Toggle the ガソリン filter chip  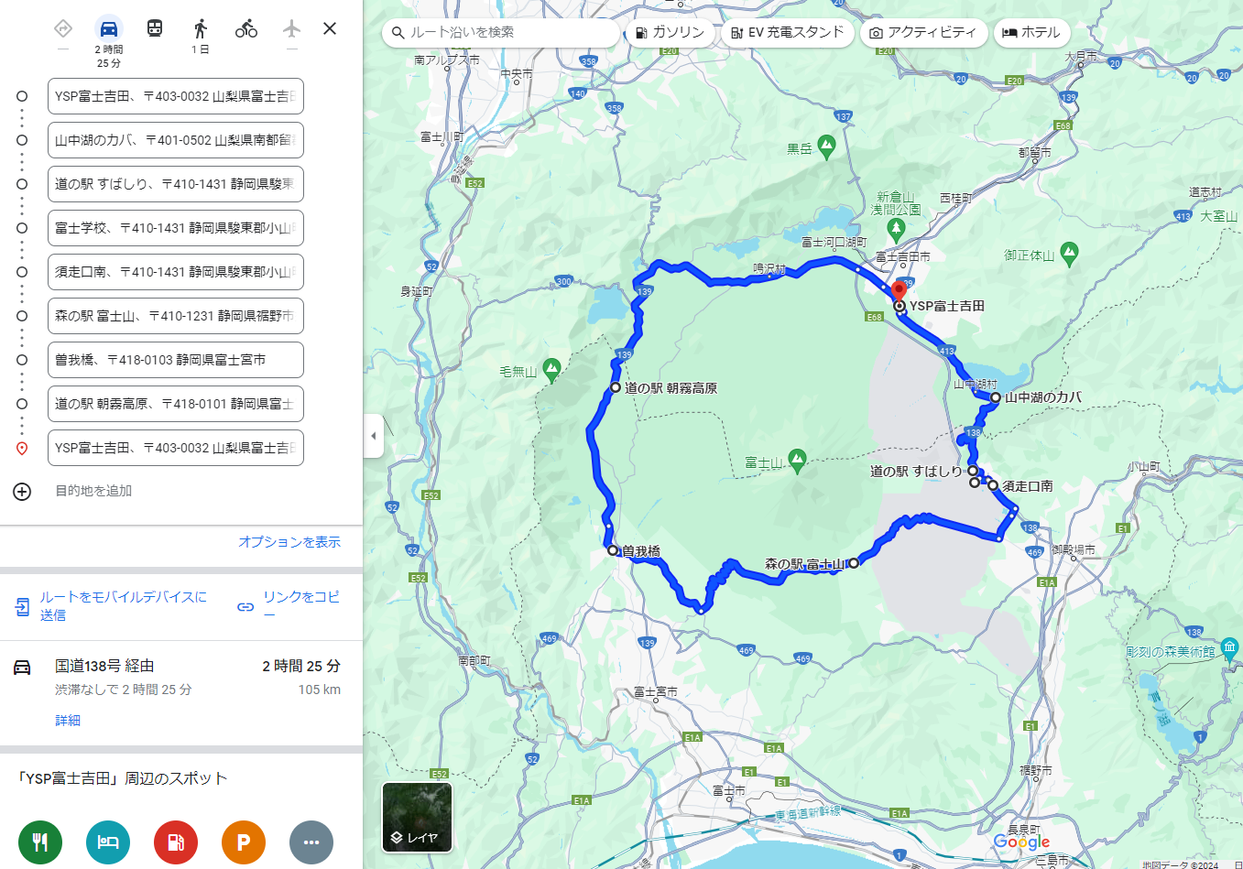[x=670, y=33]
